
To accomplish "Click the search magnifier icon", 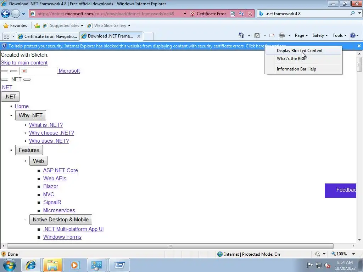I will [352, 13].
